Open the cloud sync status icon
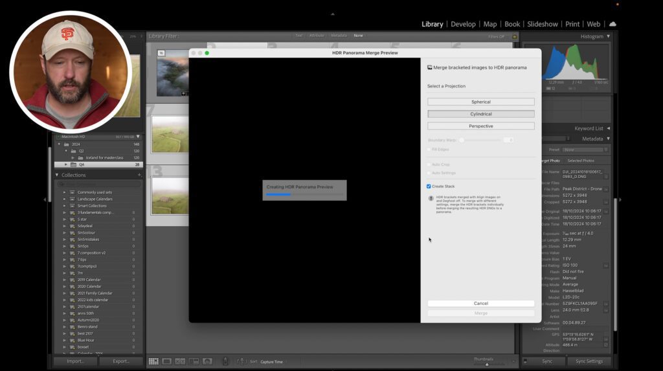663x371 pixels. [x=612, y=24]
